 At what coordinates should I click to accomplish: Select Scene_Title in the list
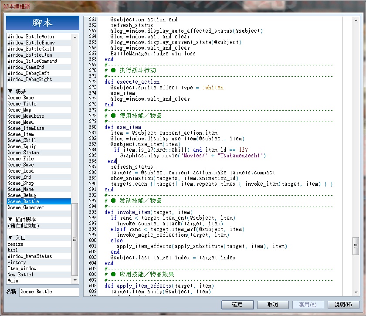(39, 104)
